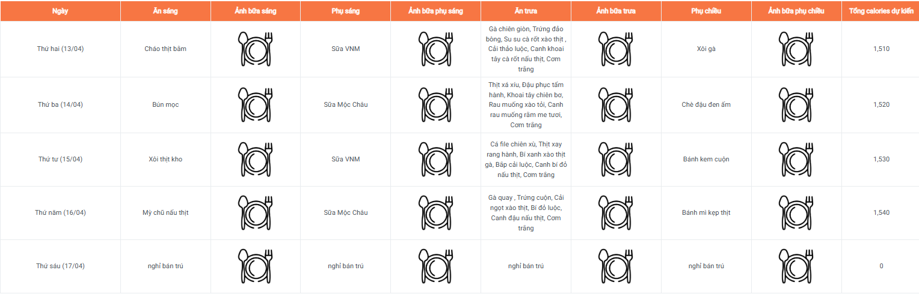Open Friday's afternoon snack photo icon
The image size is (919, 294).
click(796, 266)
